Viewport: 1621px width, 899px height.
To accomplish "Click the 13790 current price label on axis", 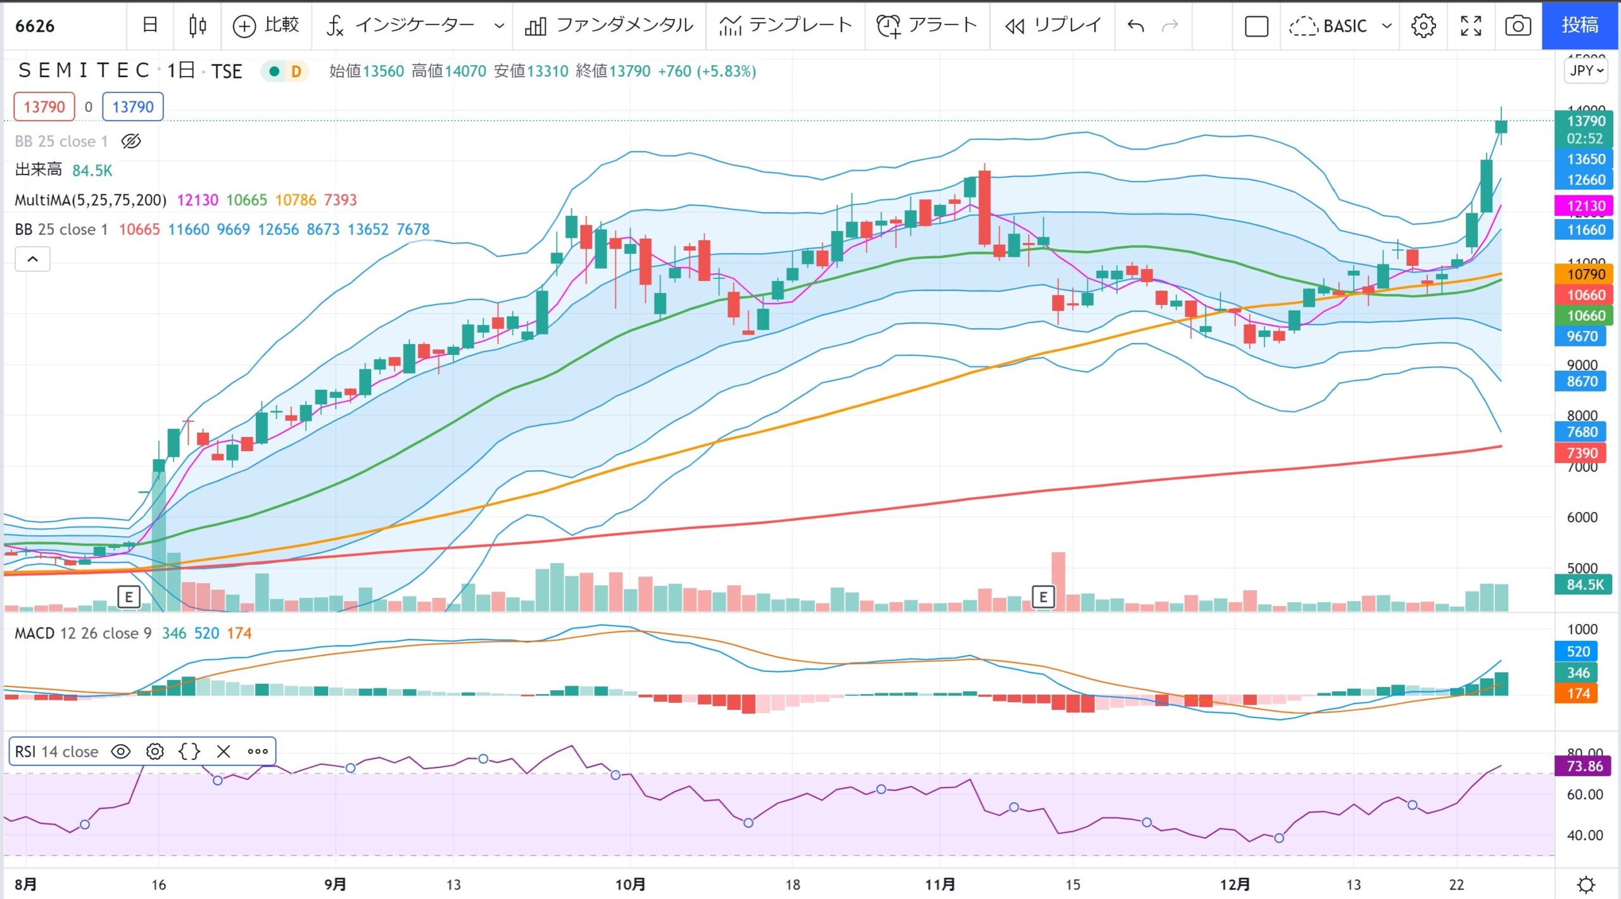I will (x=1586, y=121).
